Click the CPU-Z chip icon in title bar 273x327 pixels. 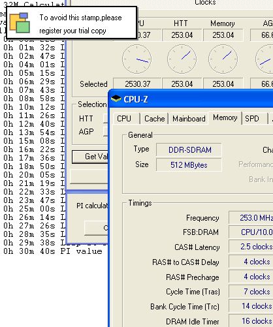pyautogui.click(x=116, y=99)
